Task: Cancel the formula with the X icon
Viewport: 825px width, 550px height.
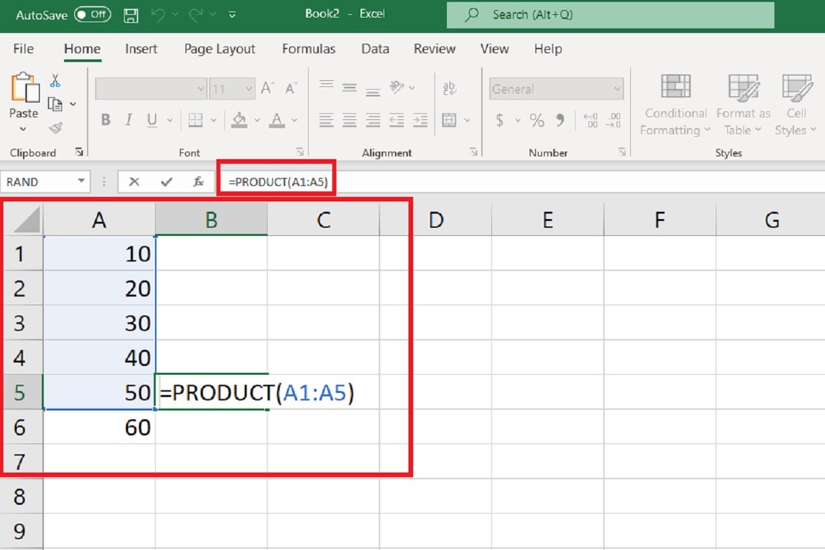Action: (x=134, y=182)
